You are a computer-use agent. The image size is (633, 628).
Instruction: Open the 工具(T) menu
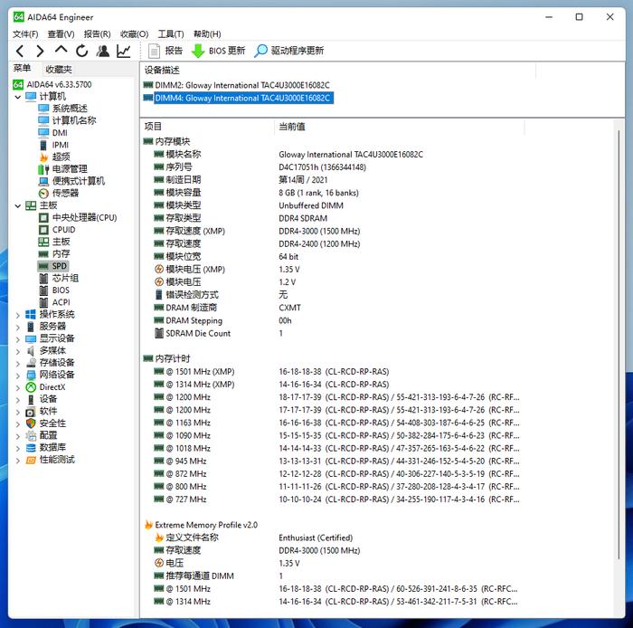tap(171, 33)
